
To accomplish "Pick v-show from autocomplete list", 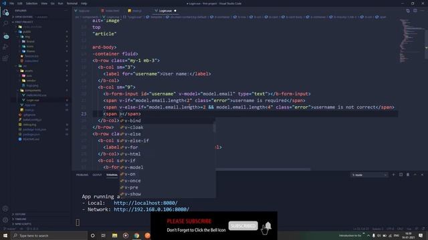I will point(167,194).
